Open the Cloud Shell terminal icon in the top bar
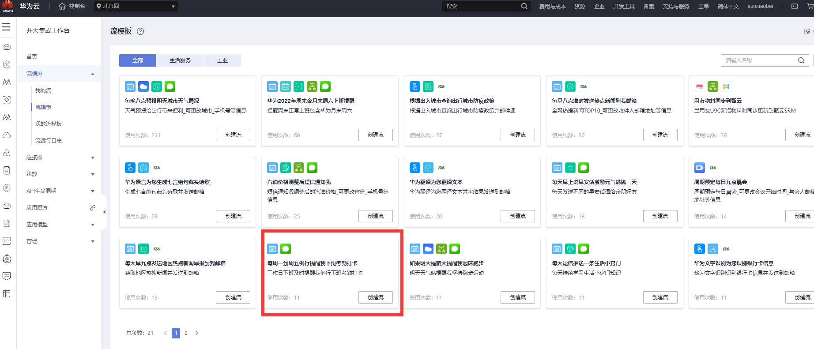This screenshot has height=349, width=814. pos(795,6)
